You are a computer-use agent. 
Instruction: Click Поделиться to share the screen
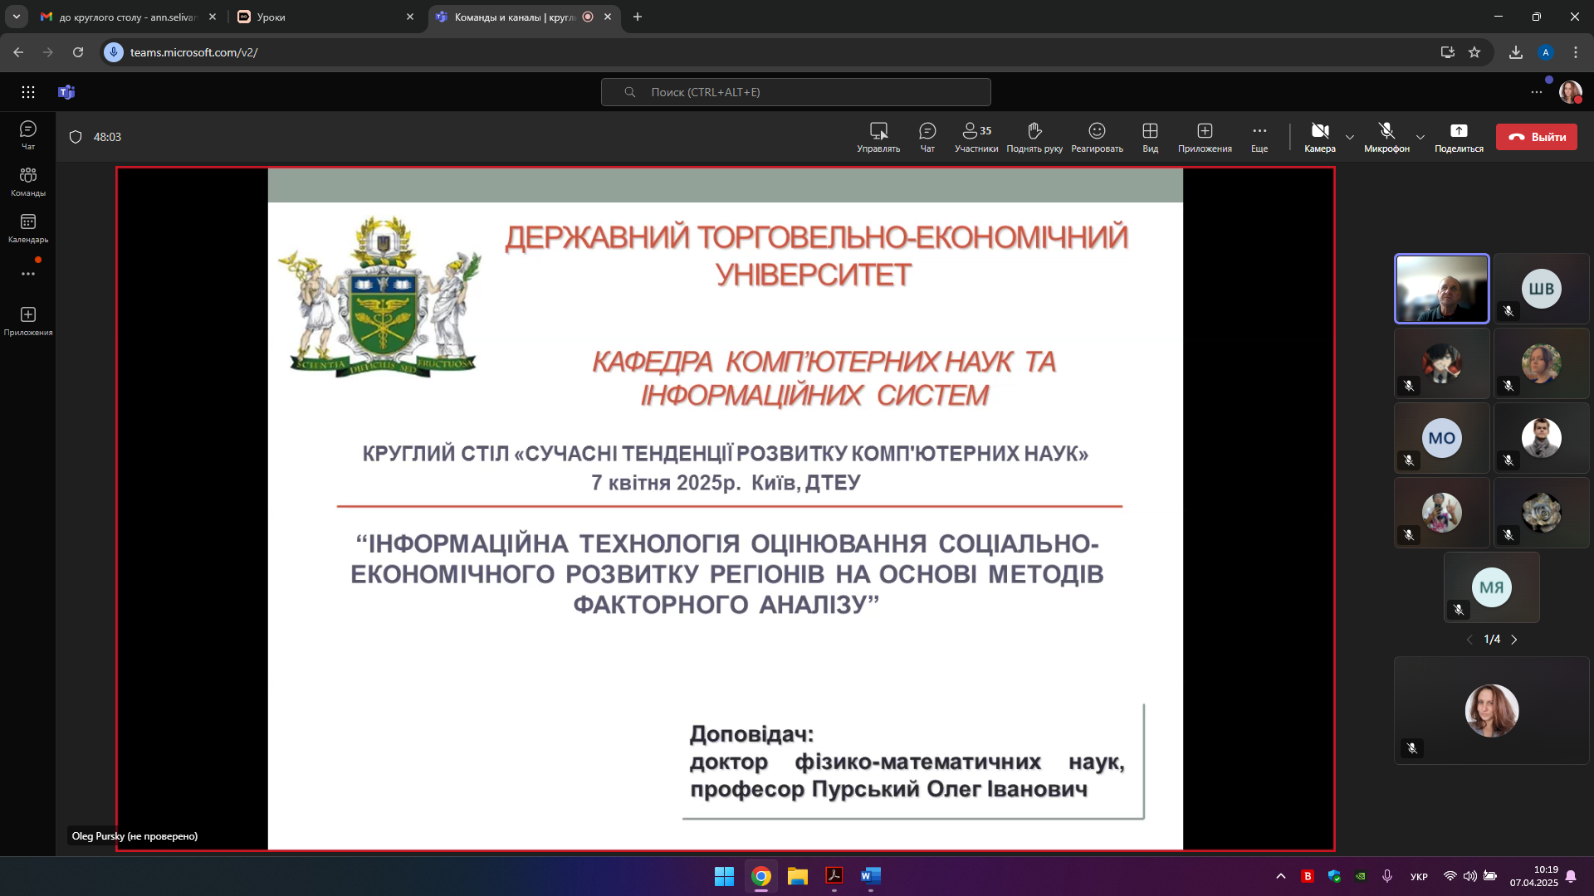pos(1459,137)
